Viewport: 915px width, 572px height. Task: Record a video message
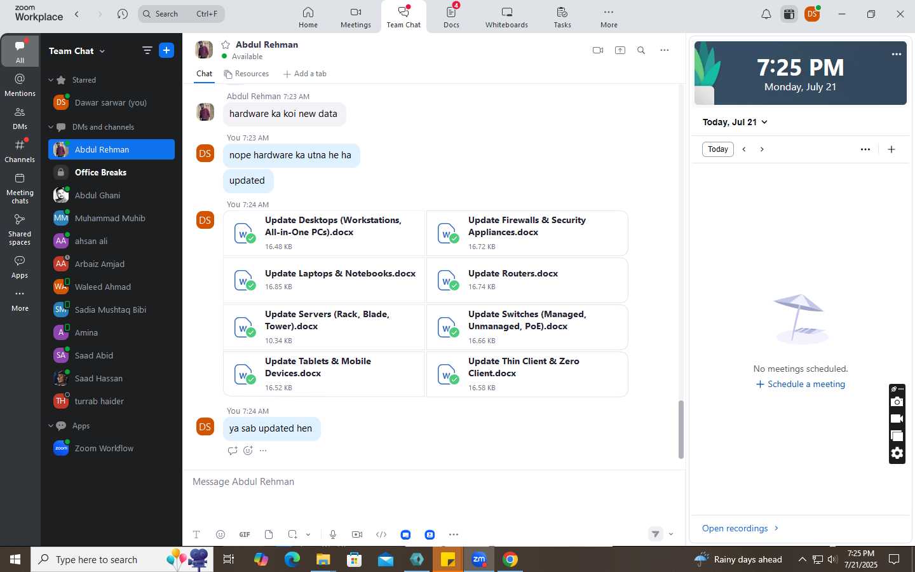click(x=357, y=535)
